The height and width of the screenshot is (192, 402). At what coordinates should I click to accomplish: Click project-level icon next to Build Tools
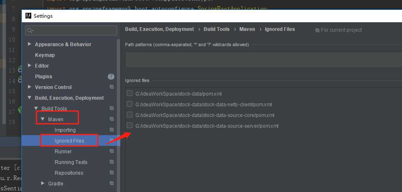(112, 108)
